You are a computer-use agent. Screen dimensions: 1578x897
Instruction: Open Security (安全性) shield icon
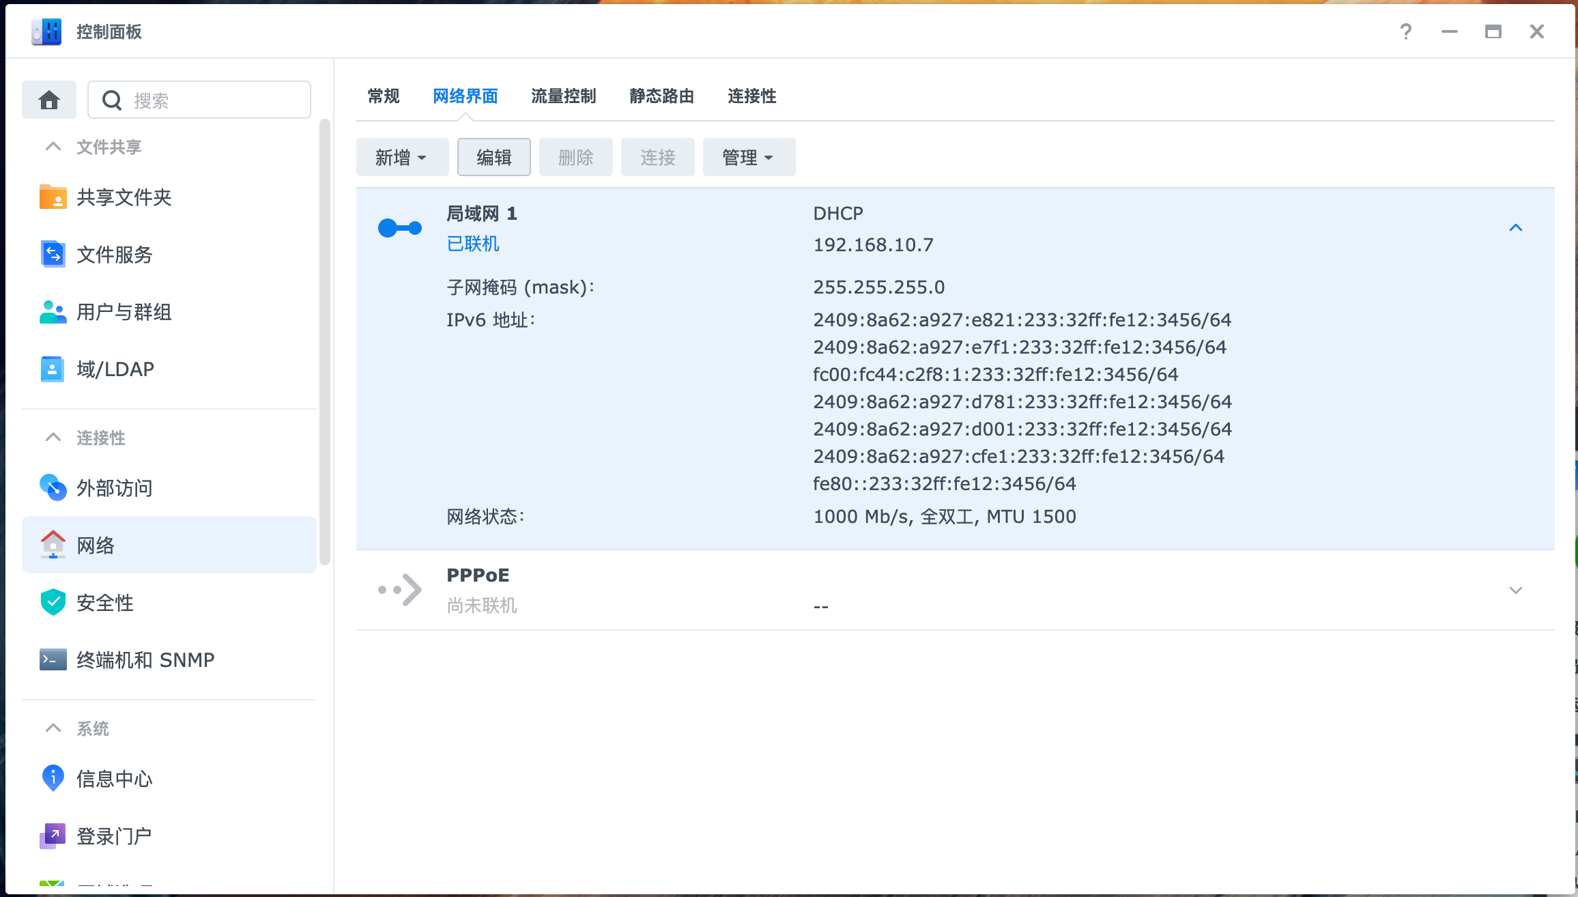tap(53, 603)
